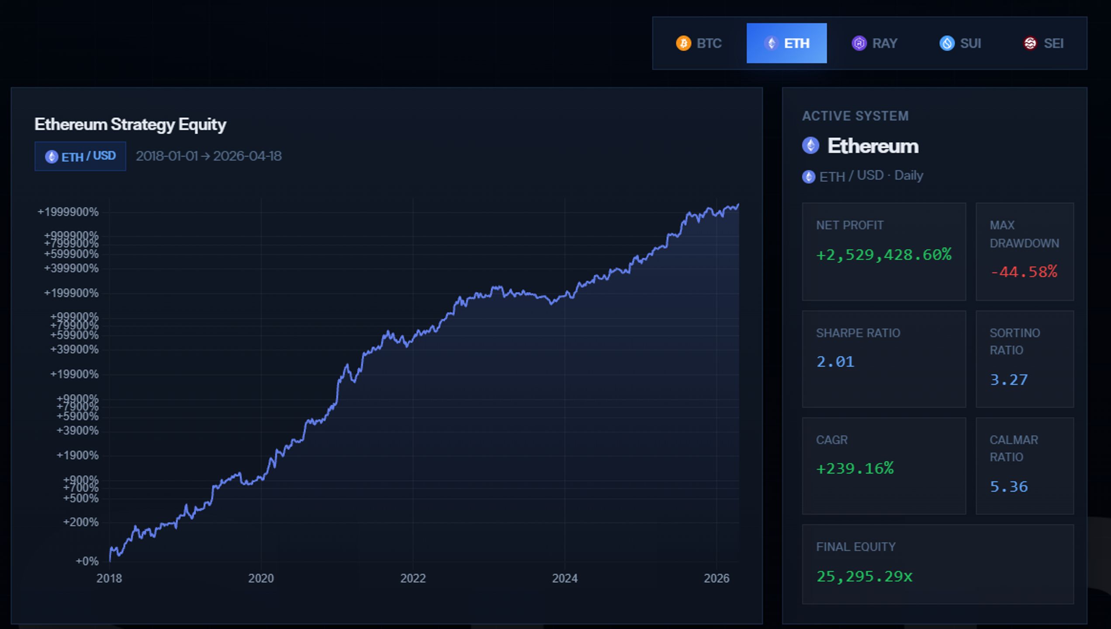
Task: Click the red Sei icon
Action: point(1030,43)
